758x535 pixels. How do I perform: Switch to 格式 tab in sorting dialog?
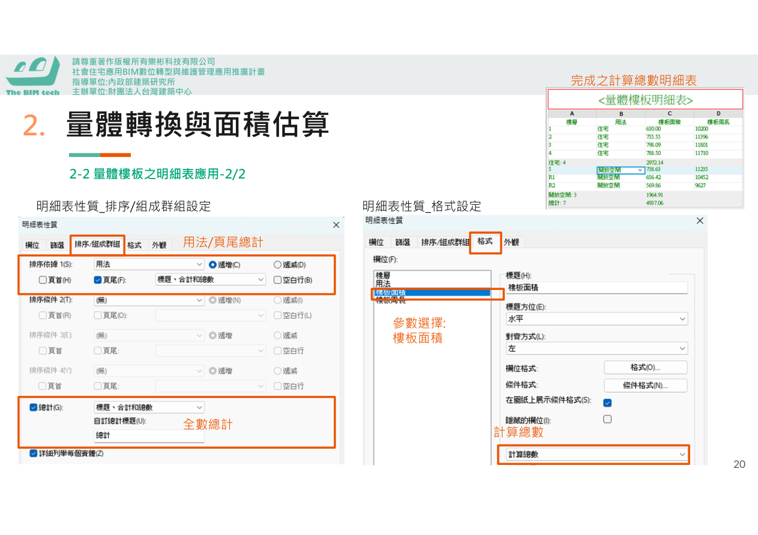pos(134,244)
